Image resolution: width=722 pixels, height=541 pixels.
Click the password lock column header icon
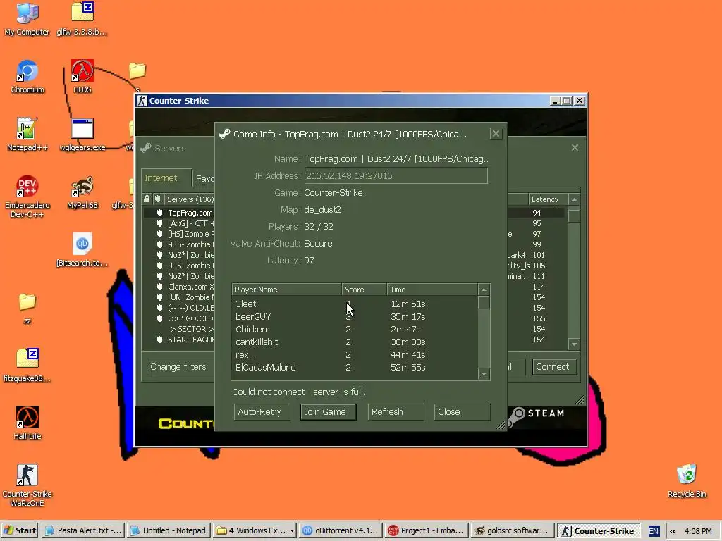147,199
